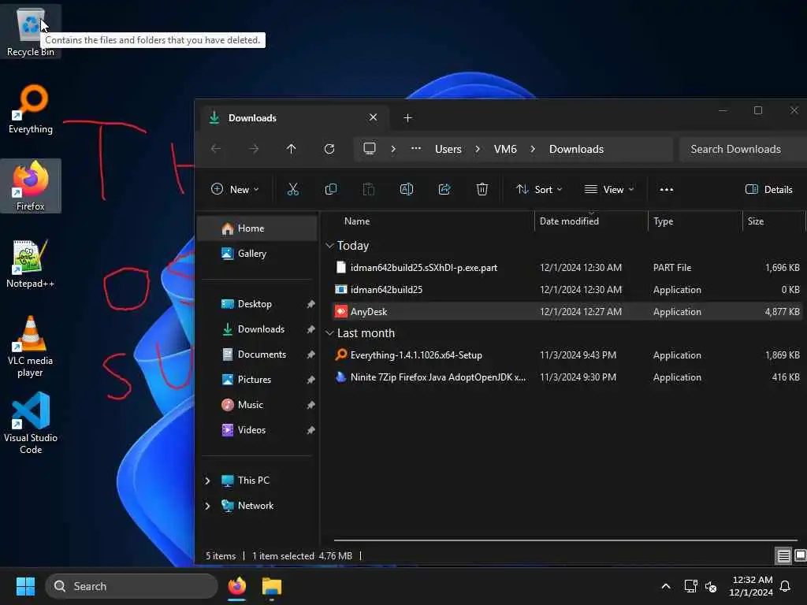Select Firefox desktop shortcut
Viewport: 807px width, 605px height.
[31, 186]
